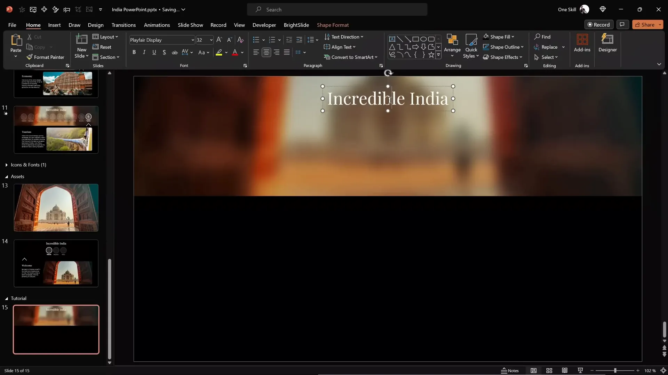Open Reading View from the status bar
Screen dimensions: 668x375
point(565,370)
